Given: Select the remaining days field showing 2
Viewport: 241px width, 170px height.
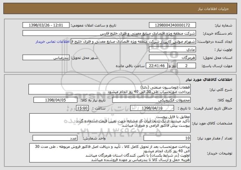Looking at the screenshot, I should click(x=187, y=66).
